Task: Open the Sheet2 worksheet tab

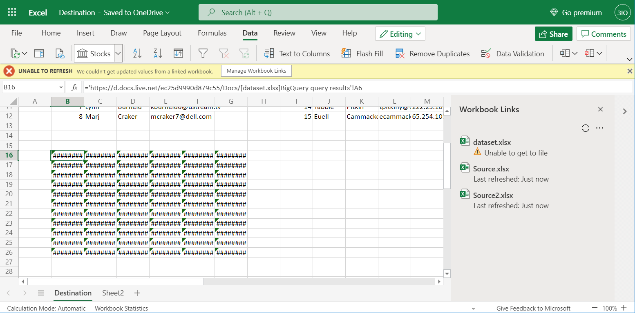Action: (113, 293)
